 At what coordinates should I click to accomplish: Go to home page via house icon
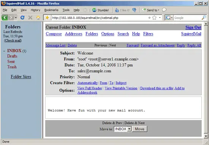tap(38, 18)
